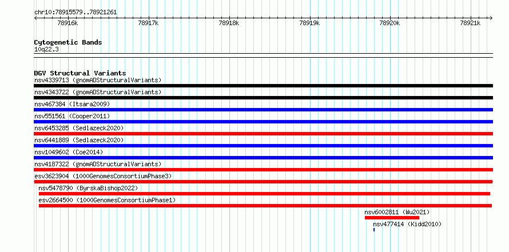Open the nsv477414 (Kidd2010) variant label
The height and width of the screenshot is (252, 509).
(x=407, y=224)
